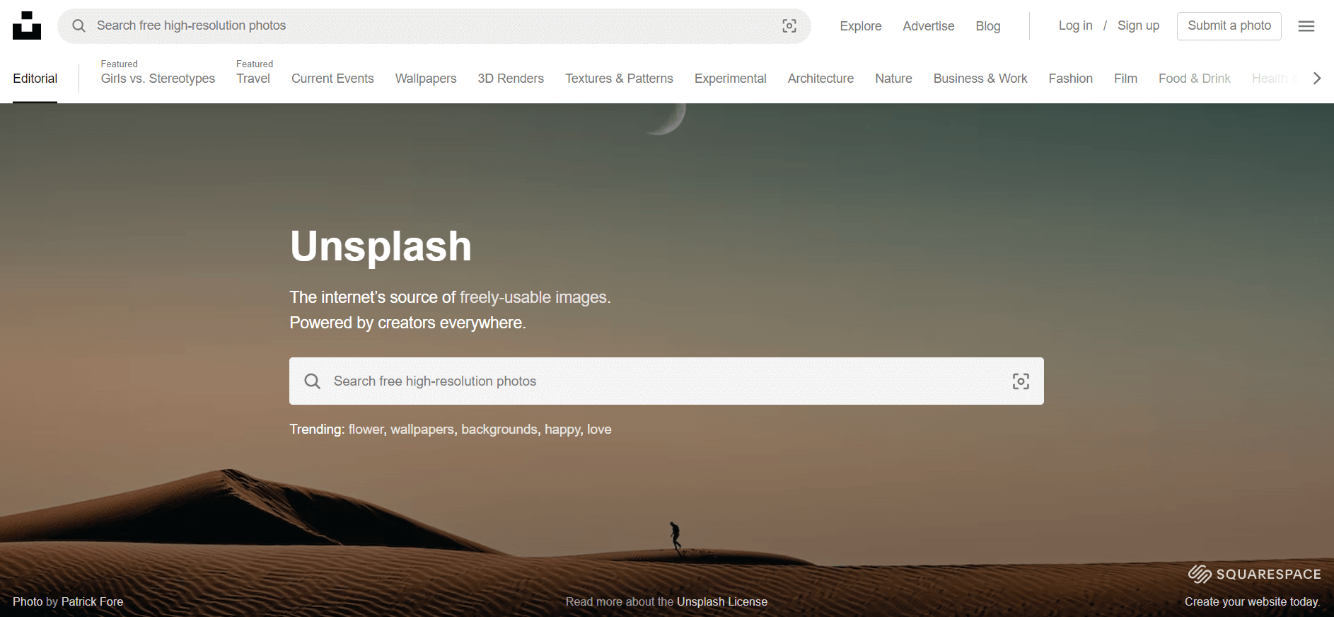This screenshot has width=1334, height=617.
Task: Switch to Food & Drink topic
Action: tap(1195, 79)
